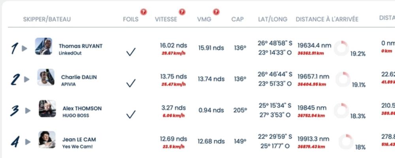Click the foils checkmark for APIVIA
Screen dimensions: 395x158
click(131, 83)
